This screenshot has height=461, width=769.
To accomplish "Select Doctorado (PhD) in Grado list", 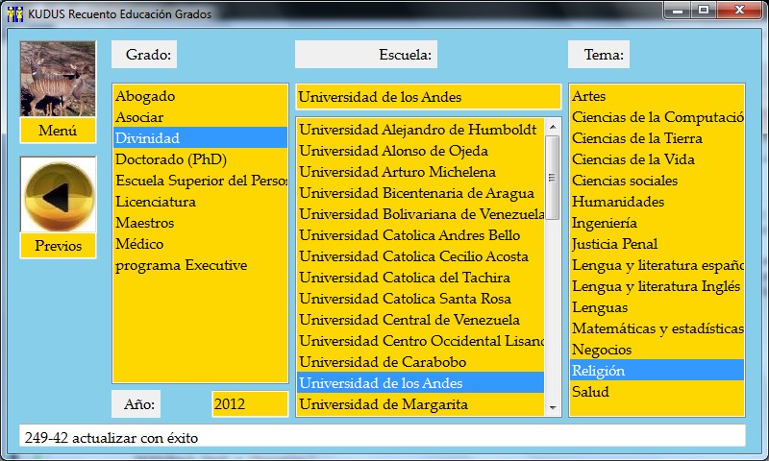I will click(x=170, y=159).
